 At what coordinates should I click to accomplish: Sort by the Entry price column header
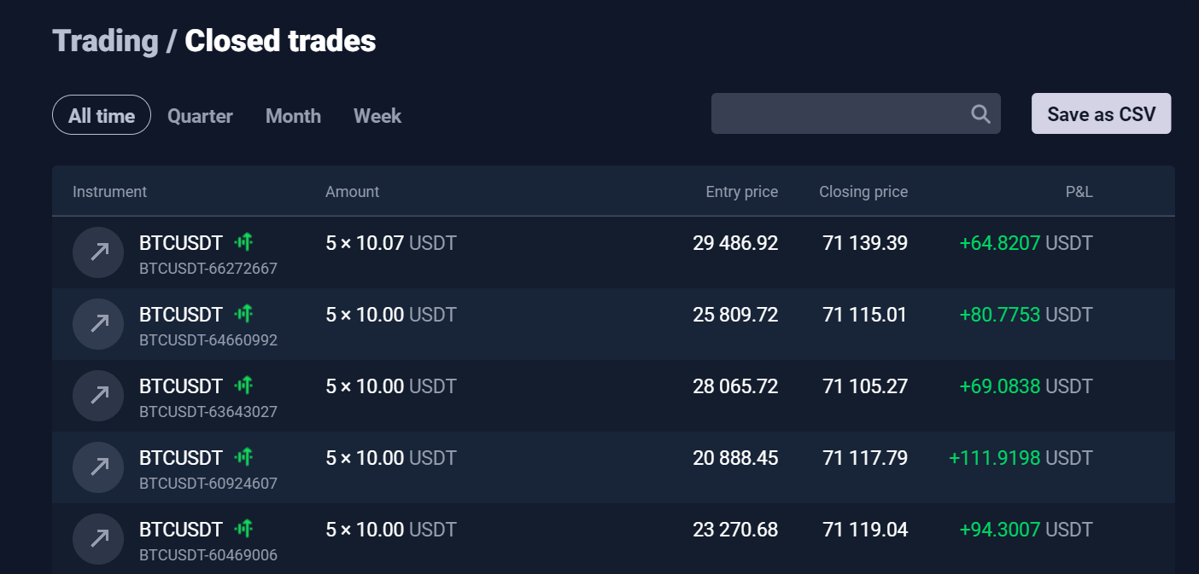click(741, 192)
